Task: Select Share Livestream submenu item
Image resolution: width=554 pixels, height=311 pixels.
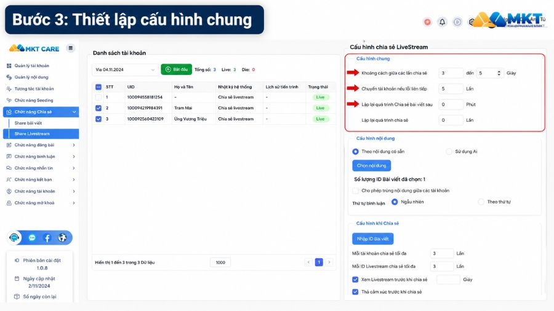Action: pyautogui.click(x=41, y=133)
